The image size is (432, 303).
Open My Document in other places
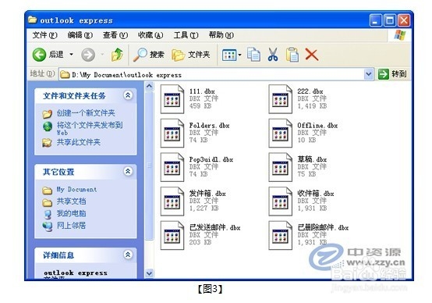click(76, 190)
